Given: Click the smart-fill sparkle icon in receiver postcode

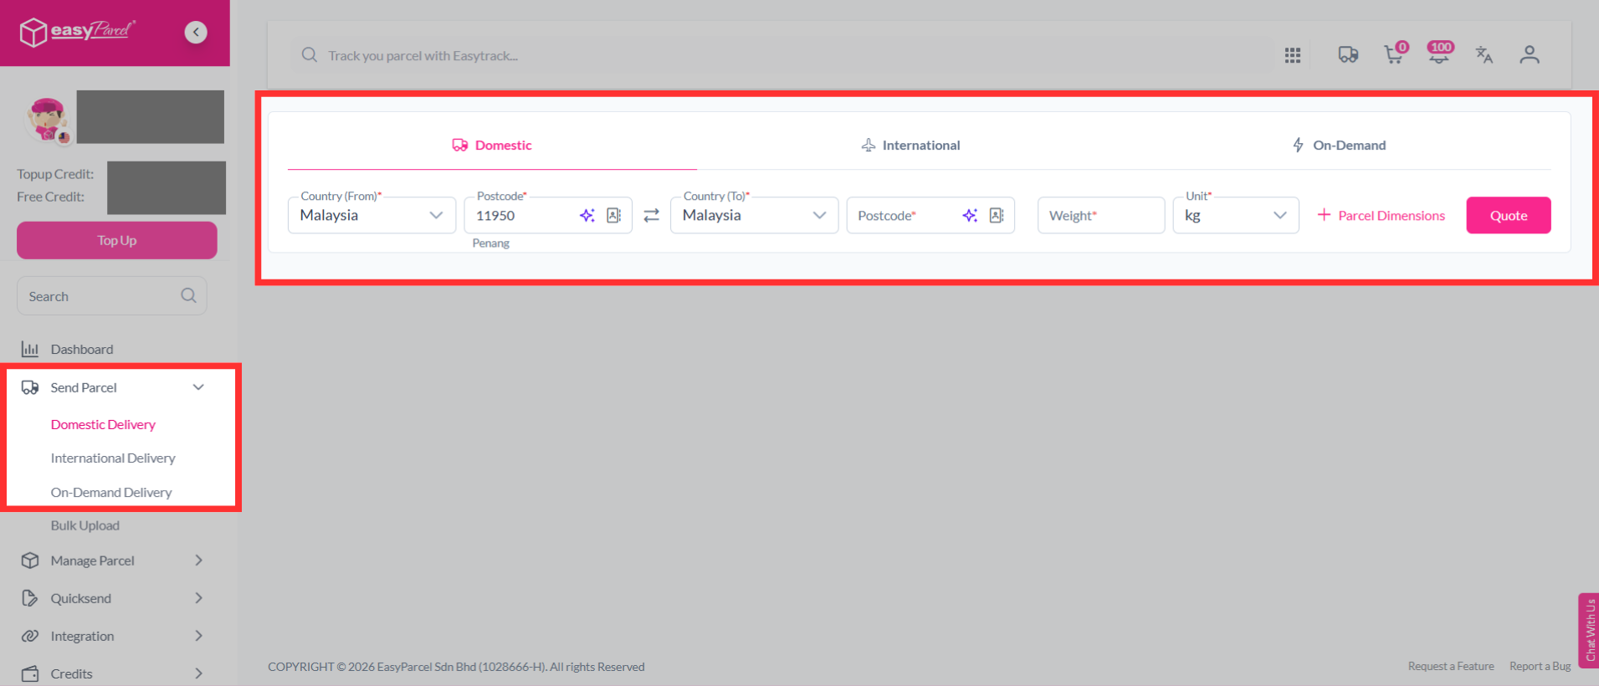Looking at the screenshot, I should (x=970, y=215).
